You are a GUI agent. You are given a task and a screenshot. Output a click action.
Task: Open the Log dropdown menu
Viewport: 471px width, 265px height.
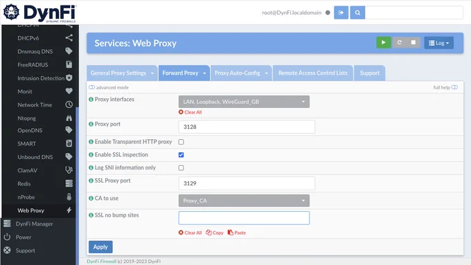coord(439,43)
